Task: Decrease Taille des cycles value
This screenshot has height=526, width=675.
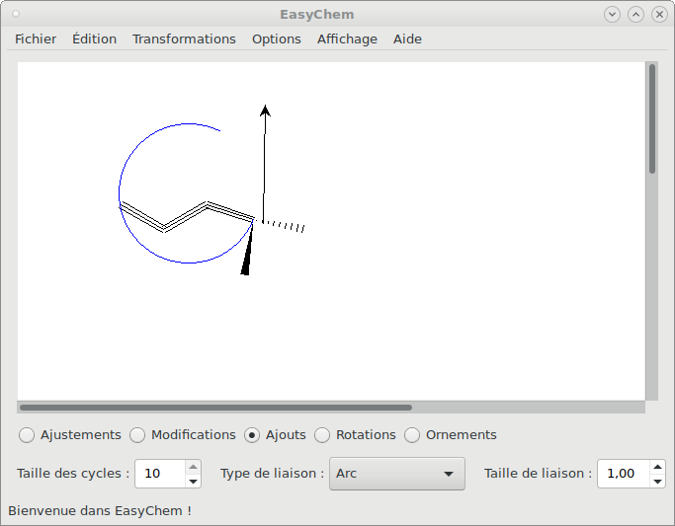Action: coord(194,481)
